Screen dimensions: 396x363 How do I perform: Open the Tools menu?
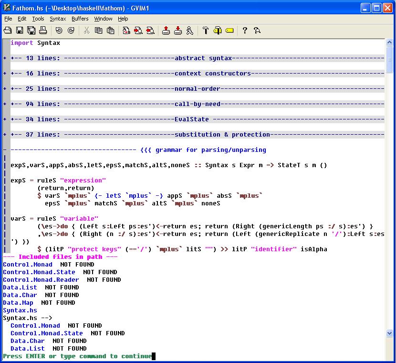(38, 19)
